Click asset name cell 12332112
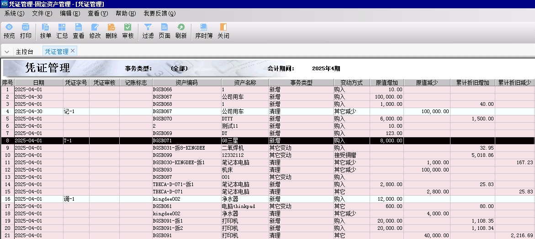535x239 pixels. coord(245,155)
